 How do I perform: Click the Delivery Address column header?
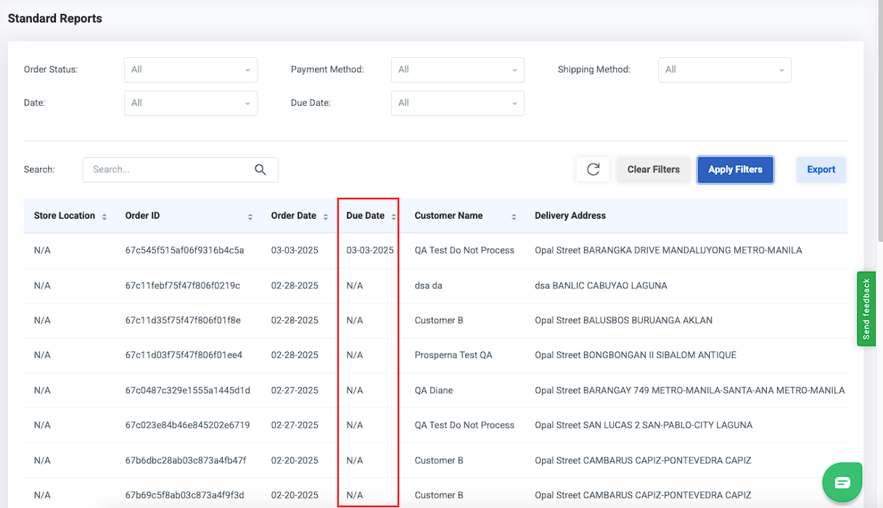(x=570, y=216)
